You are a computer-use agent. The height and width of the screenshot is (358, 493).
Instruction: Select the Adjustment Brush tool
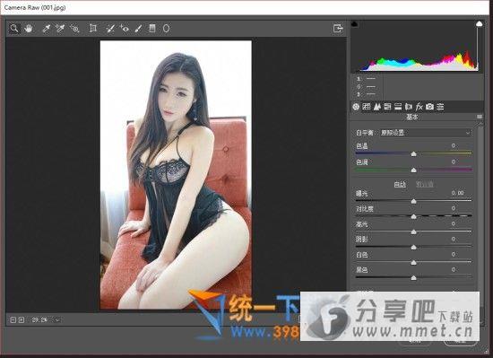(x=138, y=29)
